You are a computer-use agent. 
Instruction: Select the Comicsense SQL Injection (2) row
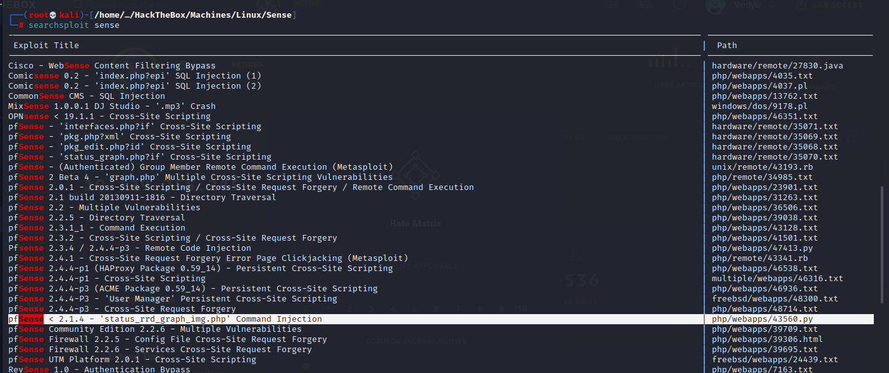(x=135, y=86)
